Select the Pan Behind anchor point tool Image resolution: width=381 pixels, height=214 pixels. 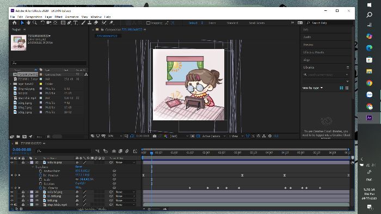(x=55, y=23)
